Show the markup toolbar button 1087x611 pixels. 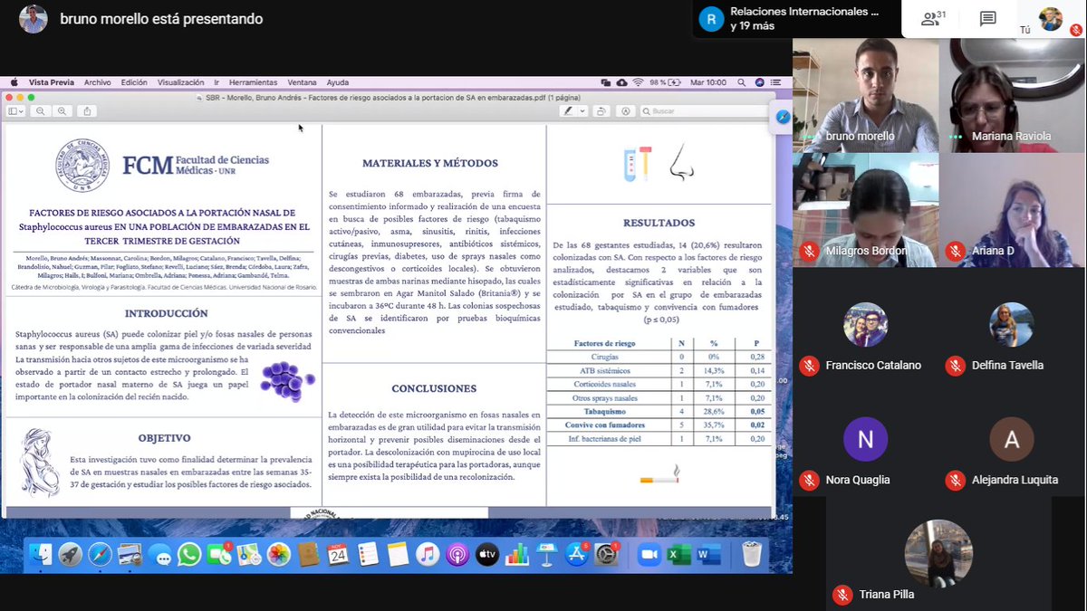click(625, 111)
